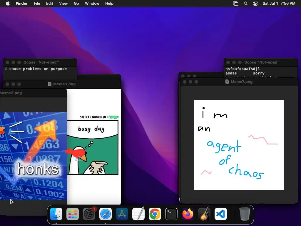Open the Go menu

pos(76,4)
